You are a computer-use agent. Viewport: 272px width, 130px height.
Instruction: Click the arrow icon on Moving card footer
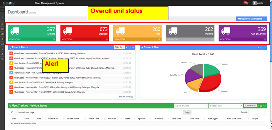(x=54, y=39)
